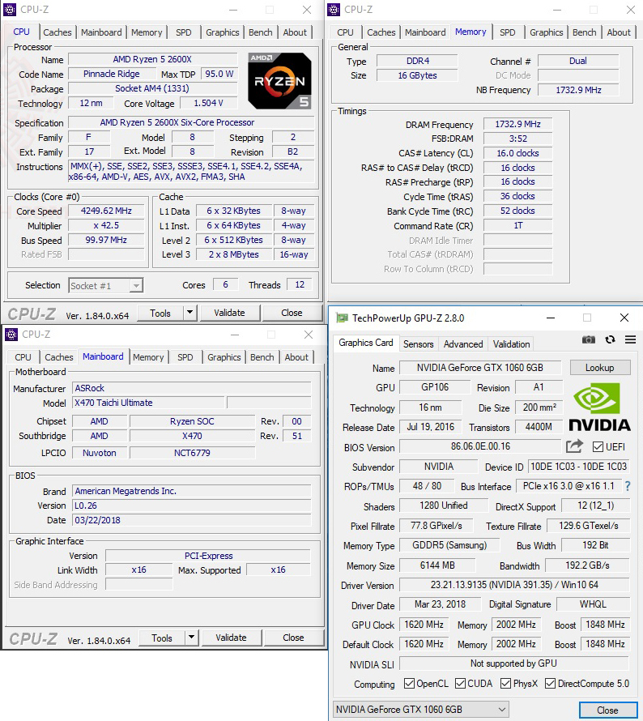Click Driver Version field in GPU-Z
Viewport: 643px width, 721px height.
[x=514, y=584]
